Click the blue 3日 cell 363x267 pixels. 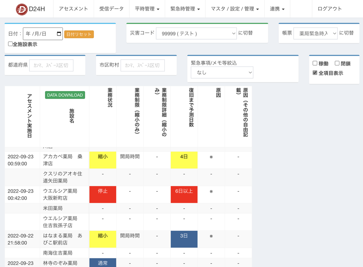[184, 239]
